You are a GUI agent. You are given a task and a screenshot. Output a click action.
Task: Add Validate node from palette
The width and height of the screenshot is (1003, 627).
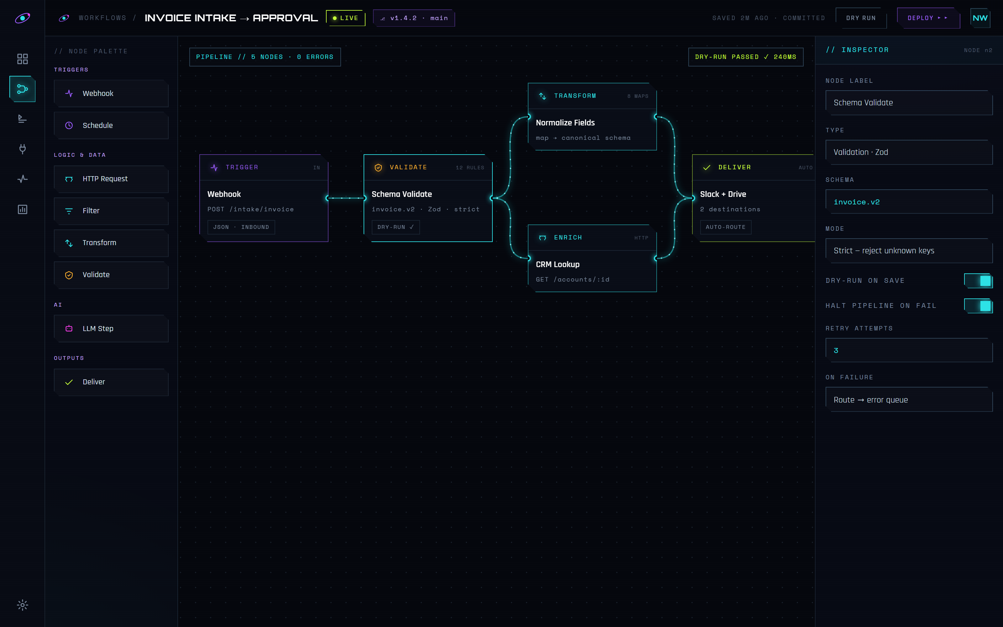tap(111, 275)
